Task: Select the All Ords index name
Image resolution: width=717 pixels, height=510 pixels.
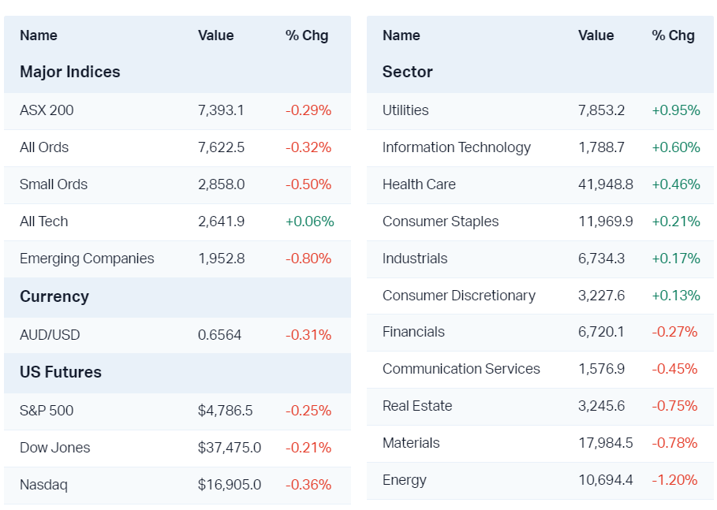Action: coord(44,147)
